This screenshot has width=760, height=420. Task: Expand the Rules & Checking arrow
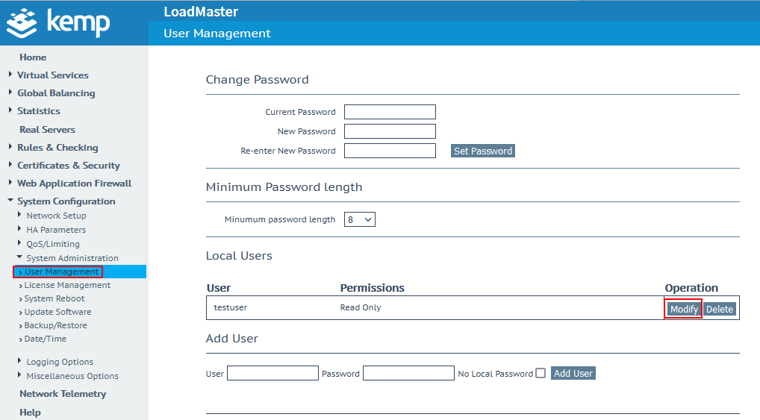coord(10,147)
